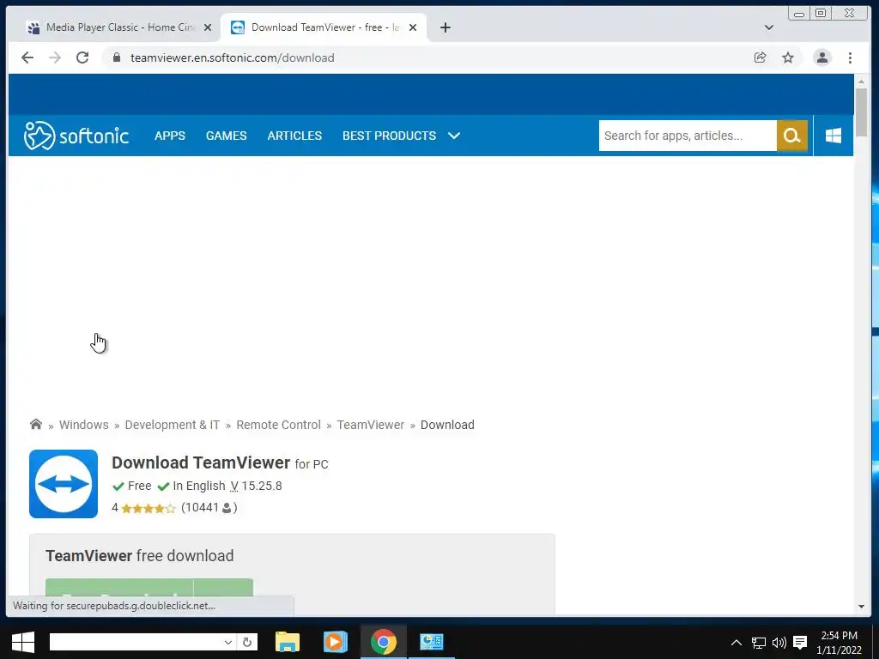This screenshot has width=879, height=659.
Task: Focus the Search for apps field
Action: (x=688, y=136)
